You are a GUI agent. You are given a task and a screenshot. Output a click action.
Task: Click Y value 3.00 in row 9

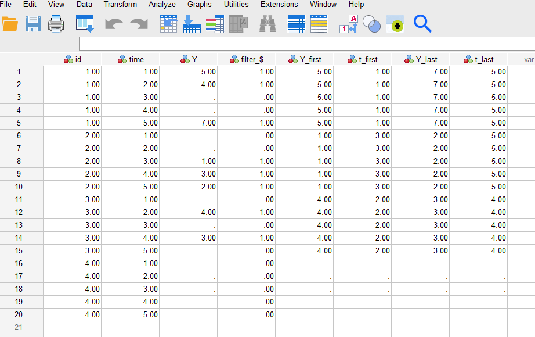coord(189,174)
